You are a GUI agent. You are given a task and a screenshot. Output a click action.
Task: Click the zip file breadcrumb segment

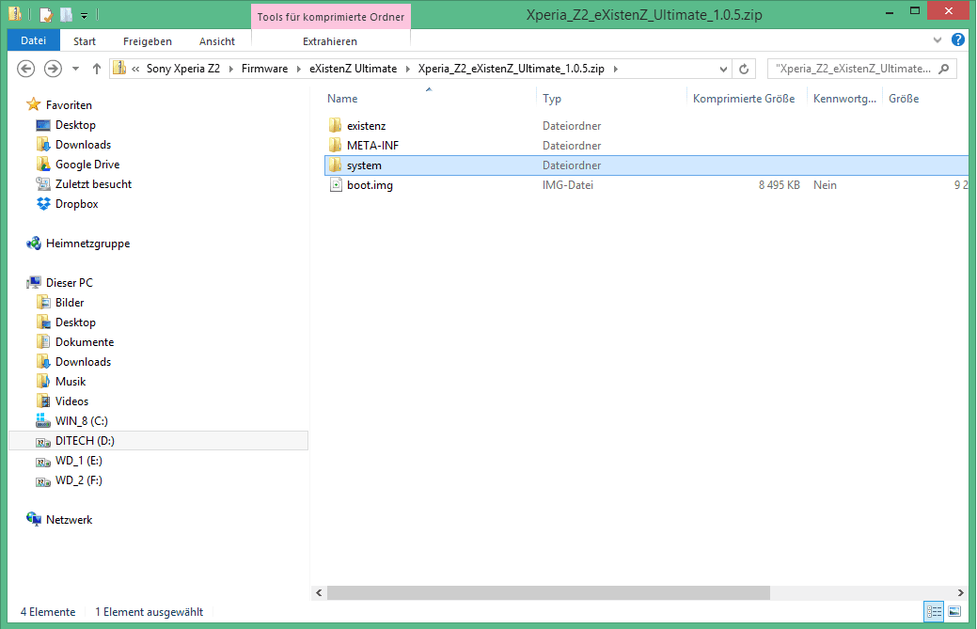(512, 69)
